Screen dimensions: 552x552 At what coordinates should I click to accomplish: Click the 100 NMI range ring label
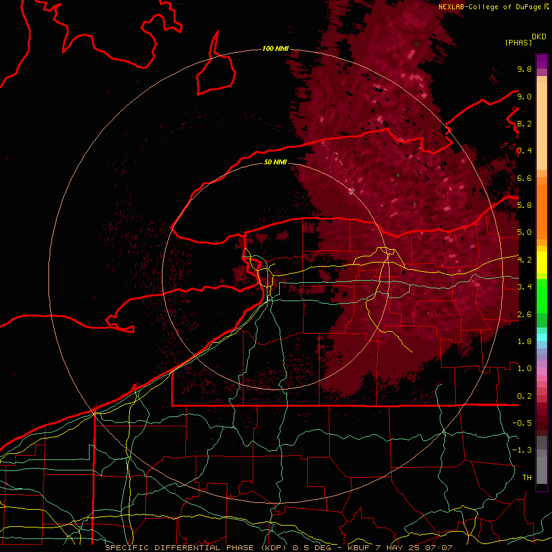tap(275, 48)
